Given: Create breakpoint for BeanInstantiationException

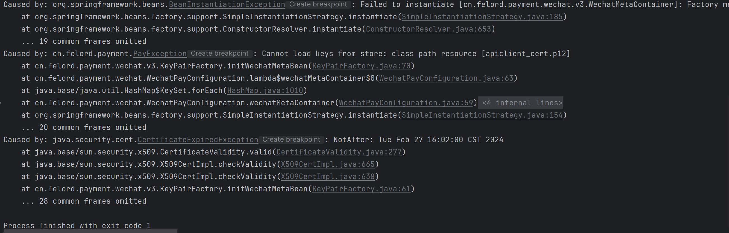Looking at the screenshot, I should coord(318,4).
